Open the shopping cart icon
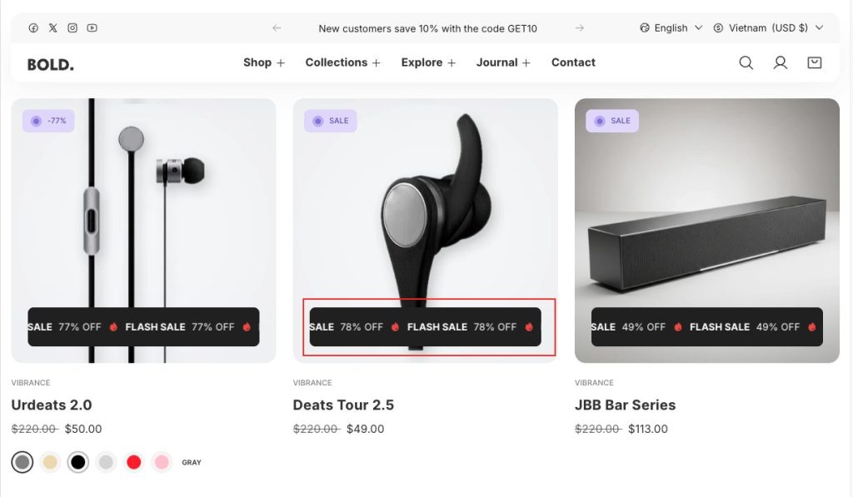Screen dimensions: 853x497 [814, 62]
